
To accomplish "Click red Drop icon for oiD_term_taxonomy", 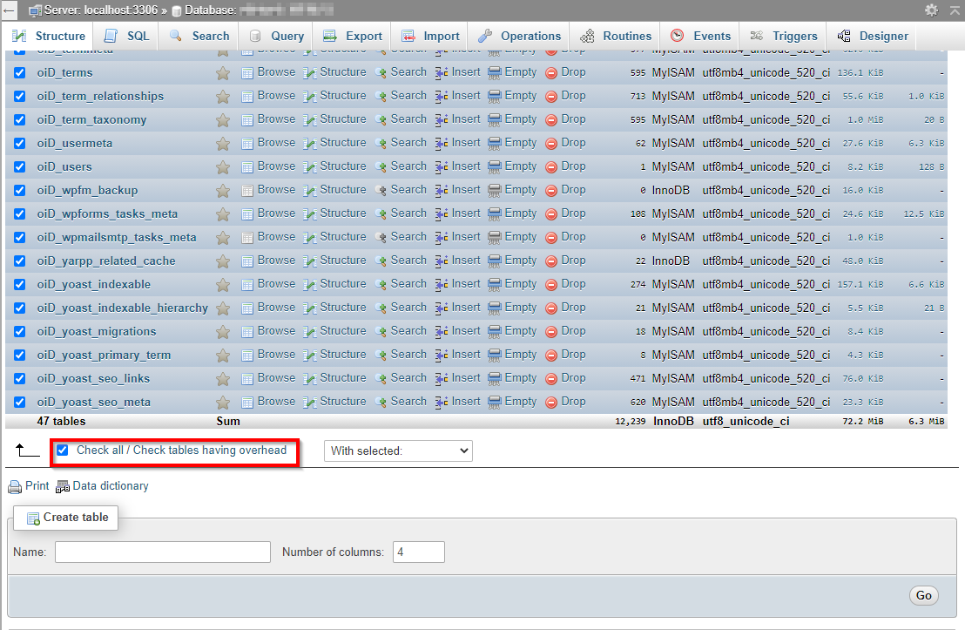I will point(551,120).
